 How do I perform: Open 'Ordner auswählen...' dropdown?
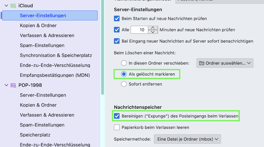coord(225,63)
